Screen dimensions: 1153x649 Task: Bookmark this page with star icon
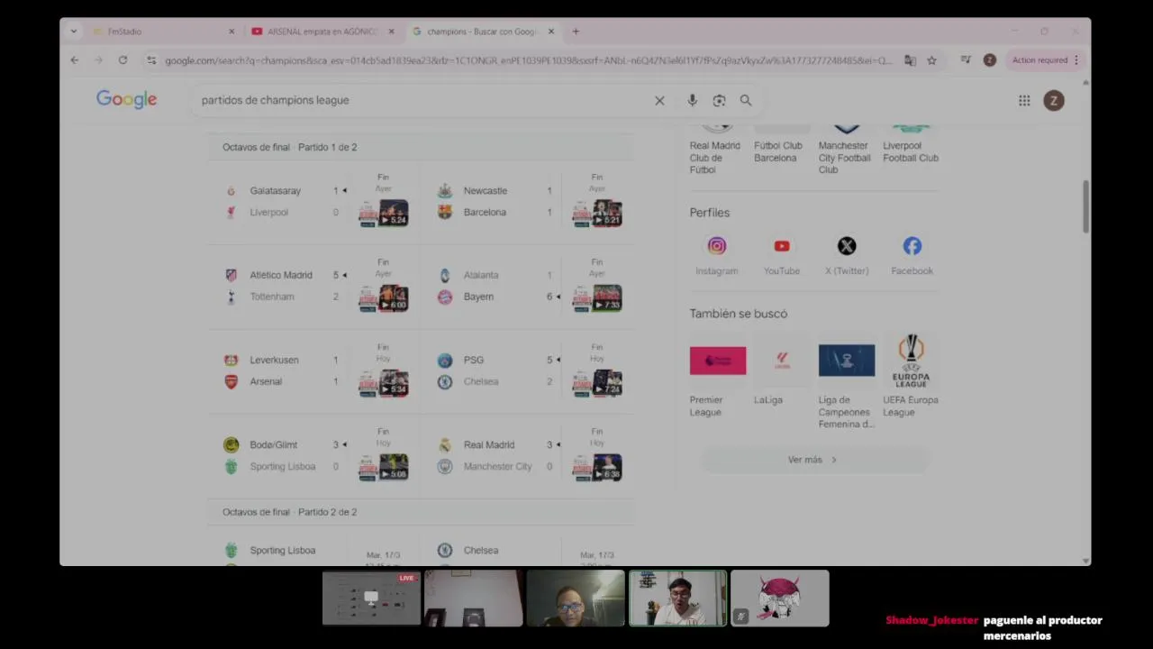[931, 60]
